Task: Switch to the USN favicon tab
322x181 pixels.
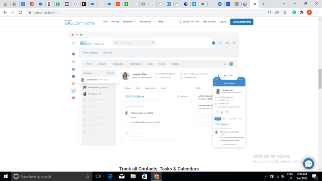Action: click(x=67, y=4)
